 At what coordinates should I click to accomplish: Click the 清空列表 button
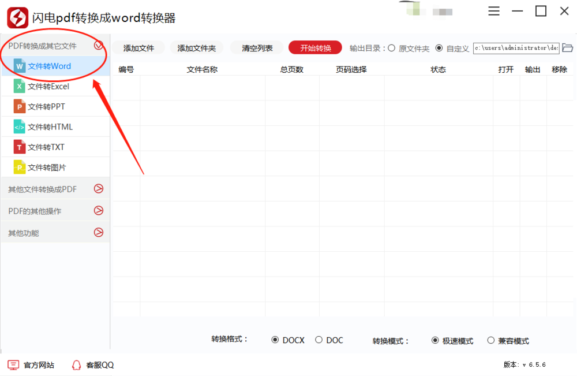[256, 48]
